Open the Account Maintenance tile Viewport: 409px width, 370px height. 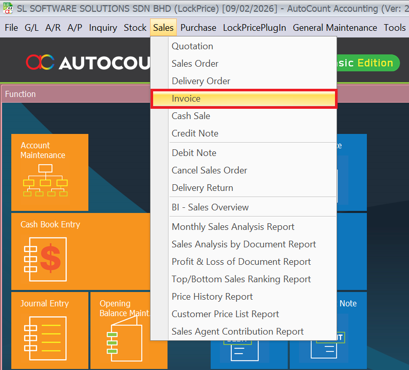pyautogui.click(x=49, y=172)
